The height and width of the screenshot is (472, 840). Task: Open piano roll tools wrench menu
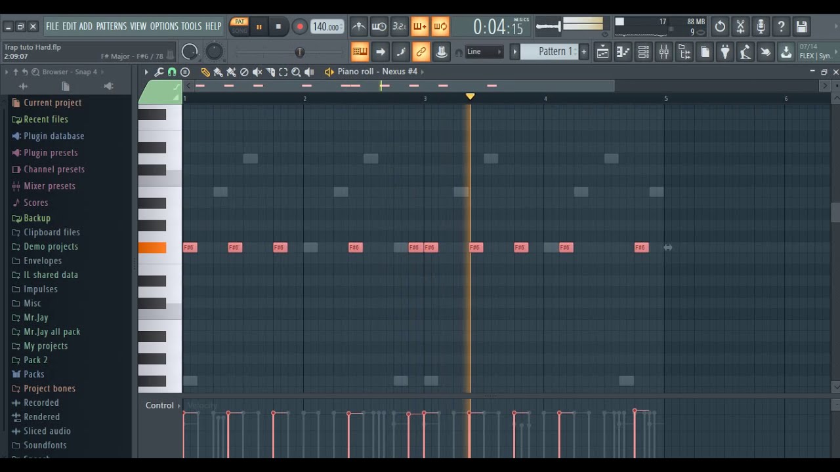[159, 72]
